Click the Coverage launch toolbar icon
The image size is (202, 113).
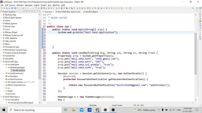point(67,8)
